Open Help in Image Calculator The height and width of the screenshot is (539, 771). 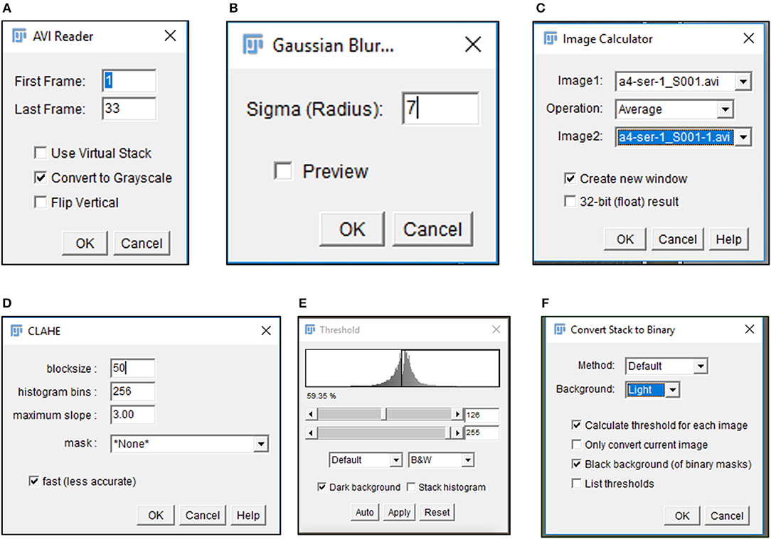tap(729, 239)
